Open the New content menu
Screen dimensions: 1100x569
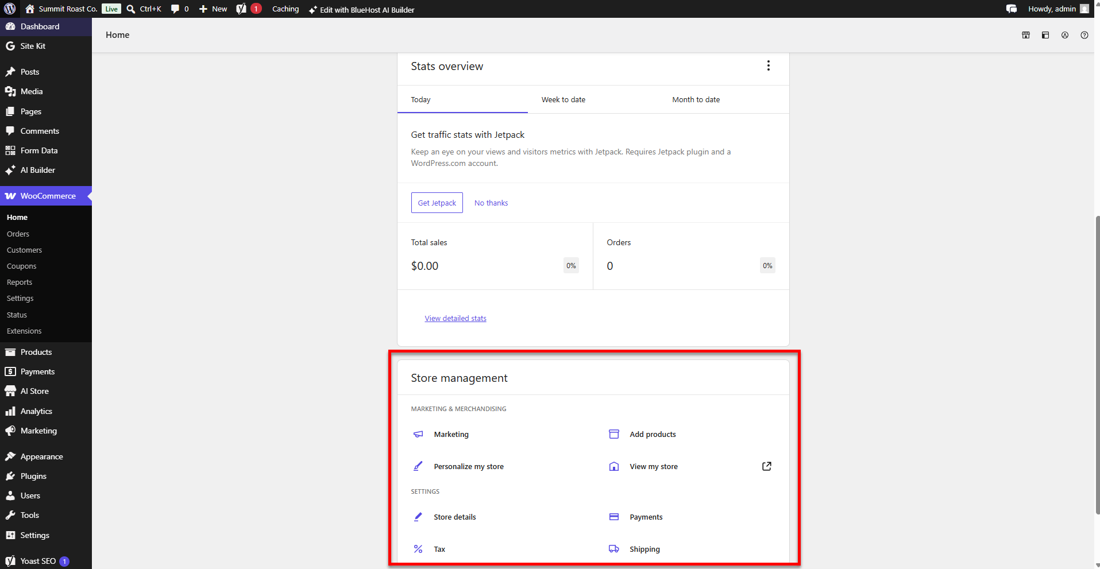pyautogui.click(x=213, y=9)
